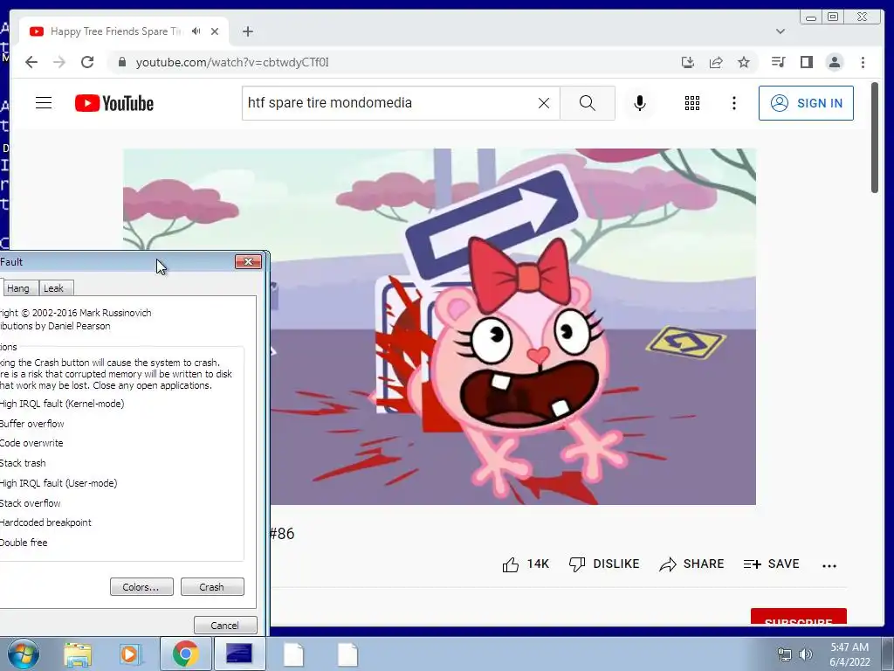Screen dimensions: 894x671
Task: Install app icon in address bar
Action: click(688, 62)
